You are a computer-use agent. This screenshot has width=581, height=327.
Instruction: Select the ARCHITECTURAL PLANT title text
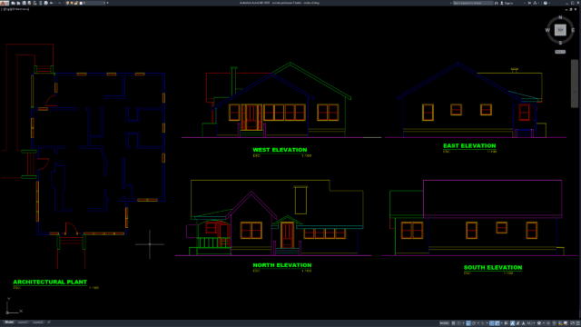click(x=50, y=282)
